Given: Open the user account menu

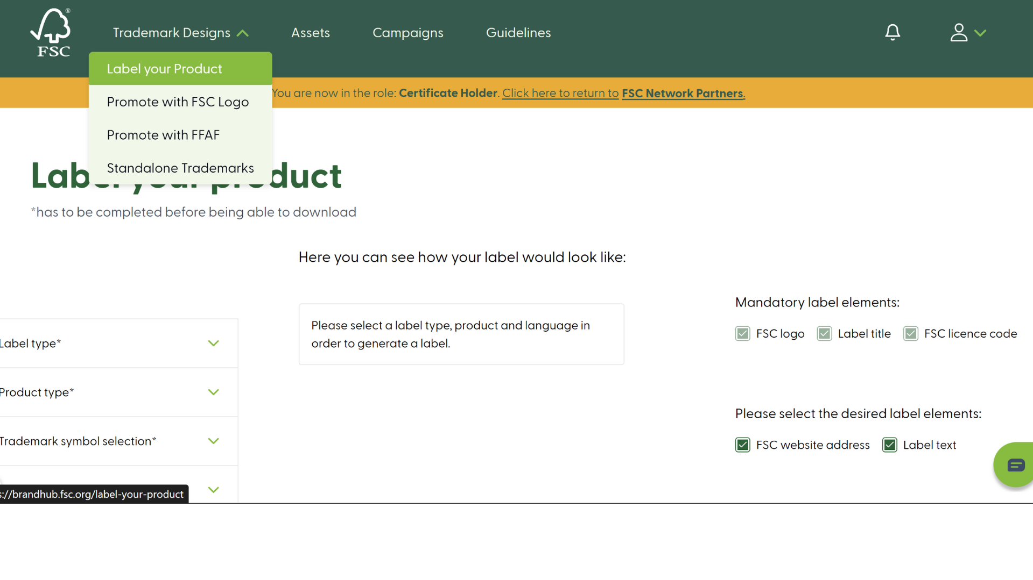Looking at the screenshot, I should coord(967,32).
